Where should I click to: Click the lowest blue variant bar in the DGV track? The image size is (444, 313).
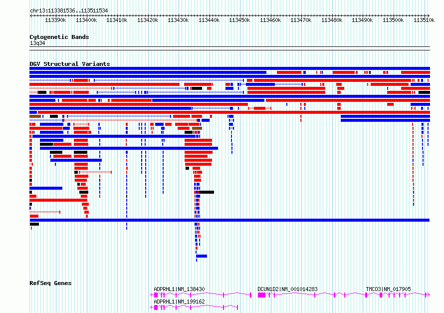coord(202,256)
